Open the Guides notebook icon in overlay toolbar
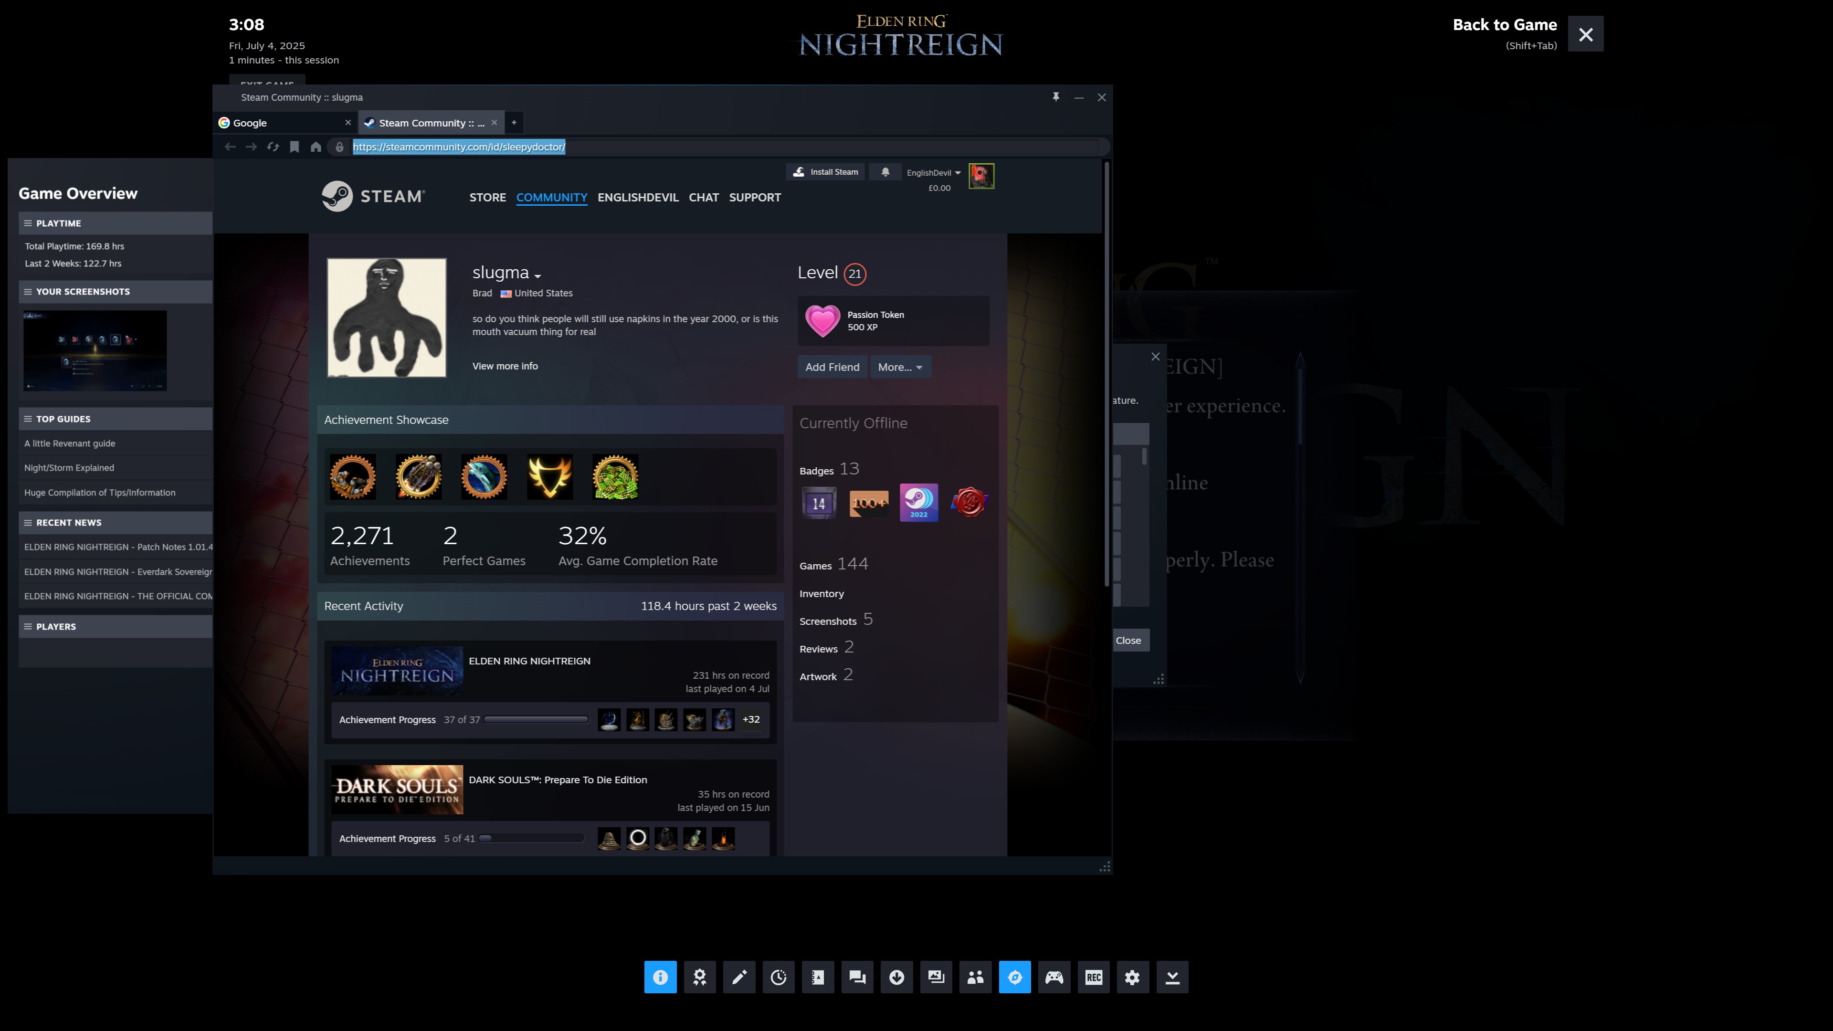1833x1031 pixels. tap(818, 977)
